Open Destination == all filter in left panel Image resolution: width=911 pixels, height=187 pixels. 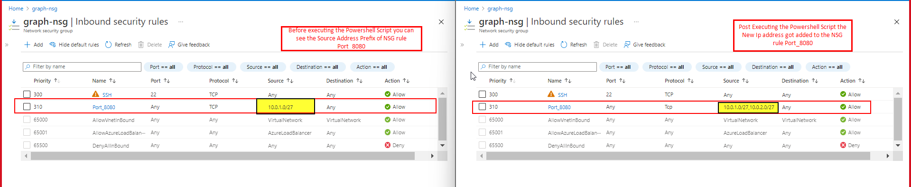coord(317,67)
